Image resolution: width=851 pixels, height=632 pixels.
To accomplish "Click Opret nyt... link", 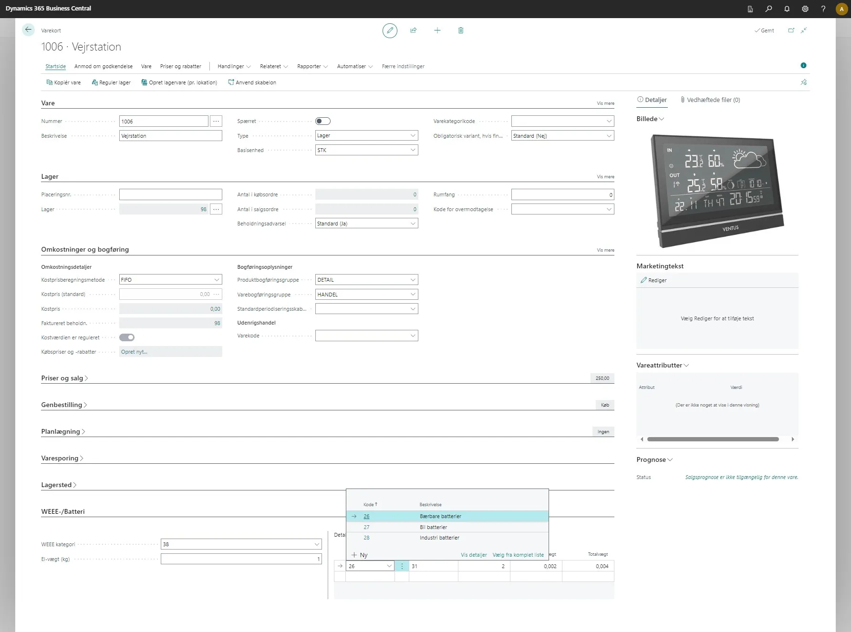I will 134,352.
